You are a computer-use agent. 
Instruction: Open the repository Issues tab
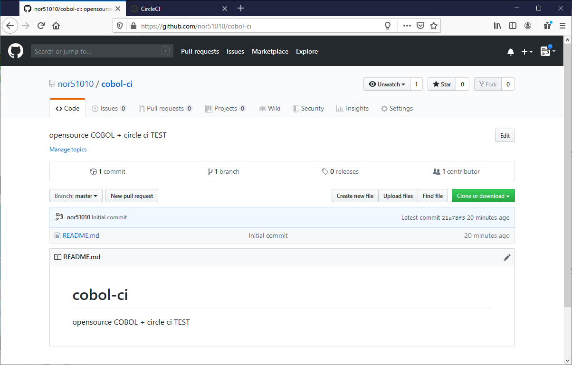pyautogui.click(x=109, y=108)
